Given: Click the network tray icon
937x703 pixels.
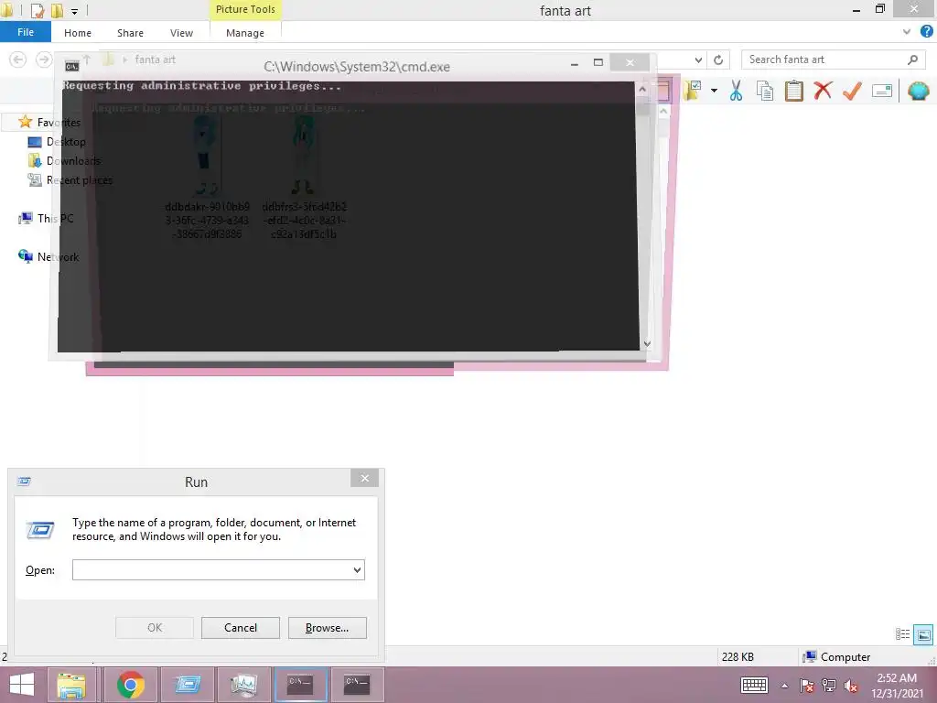Looking at the screenshot, I should [828, 686].
